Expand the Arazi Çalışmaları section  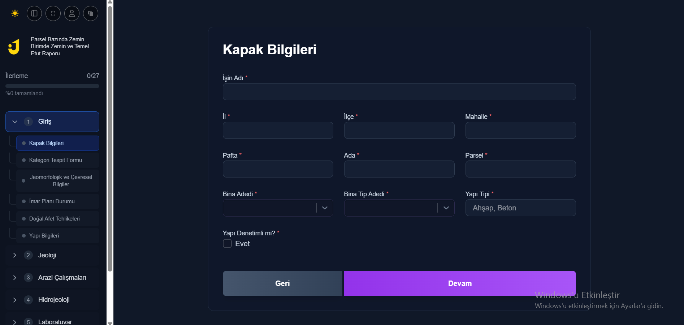(x=15, y=278)
